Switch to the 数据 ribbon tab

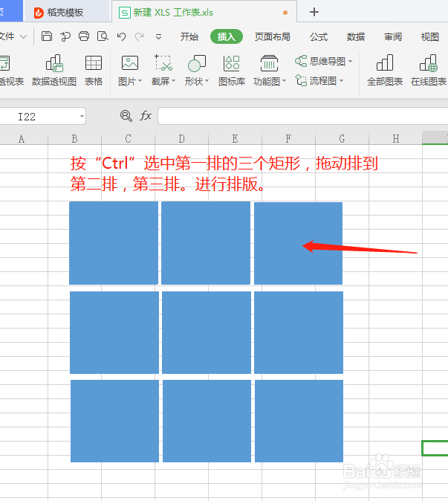[356, 37]
